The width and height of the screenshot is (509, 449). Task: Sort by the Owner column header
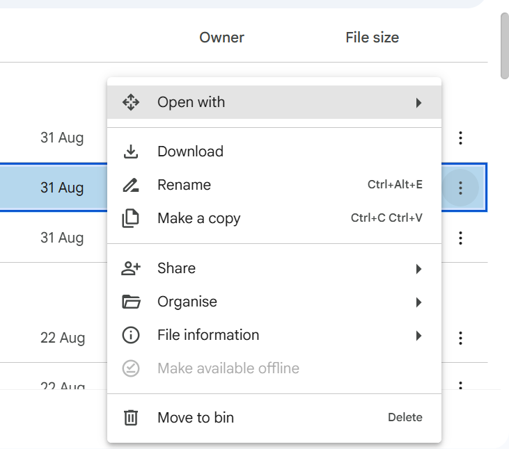tap(221, 38)
